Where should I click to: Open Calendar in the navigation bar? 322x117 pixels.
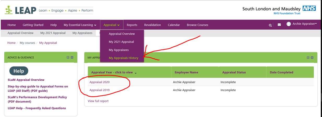coord(174,25)
